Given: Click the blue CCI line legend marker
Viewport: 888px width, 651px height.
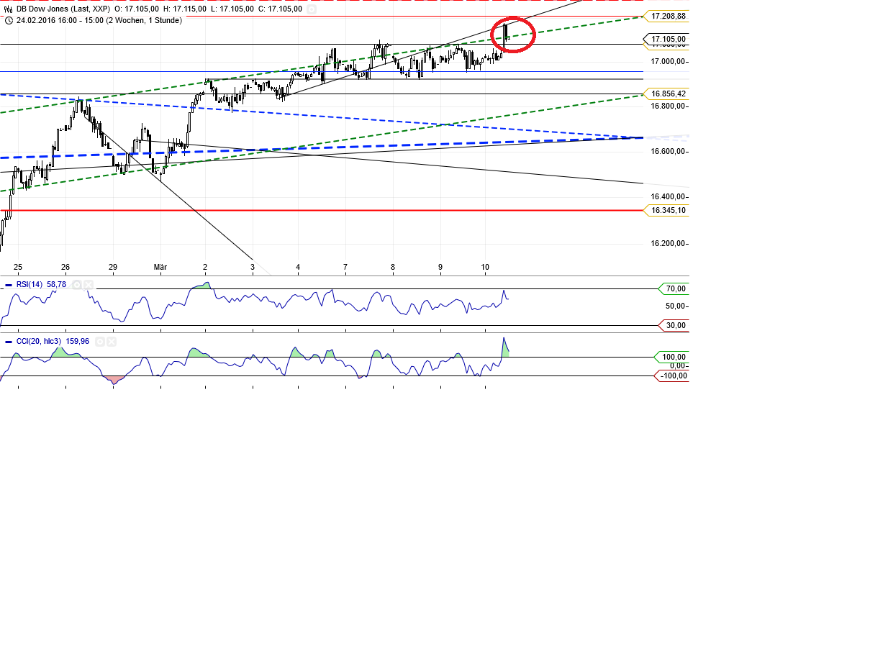Looking at the screenshot, I should coord(9,341).
